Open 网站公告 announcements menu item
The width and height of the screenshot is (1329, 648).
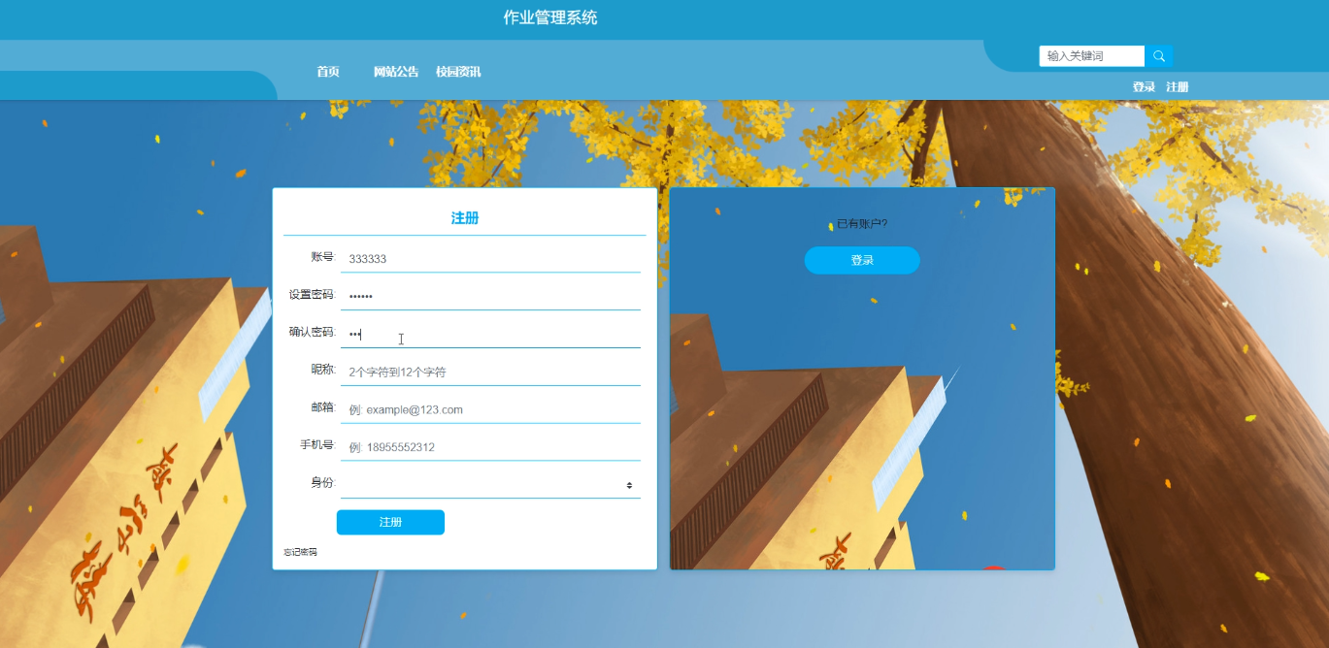tap(396, 72)
